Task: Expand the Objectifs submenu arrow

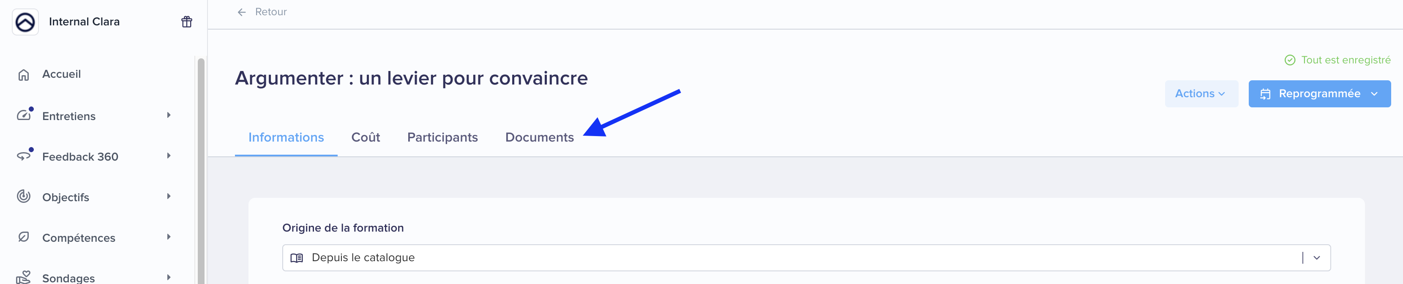Action: (x=169, y=196)
